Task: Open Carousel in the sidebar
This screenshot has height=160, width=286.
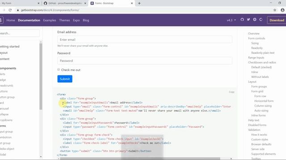Action: click(4, 108)
